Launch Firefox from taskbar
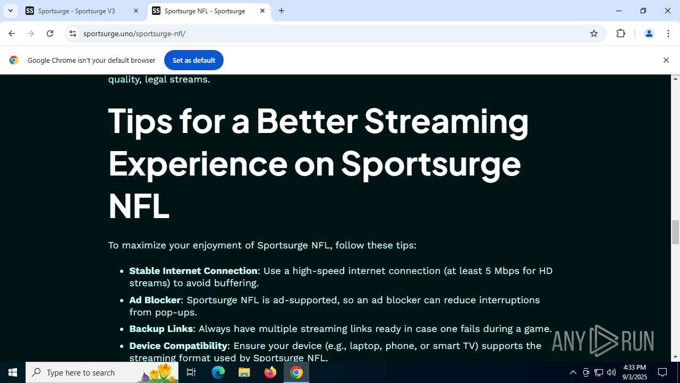 (x=270, y=372)
